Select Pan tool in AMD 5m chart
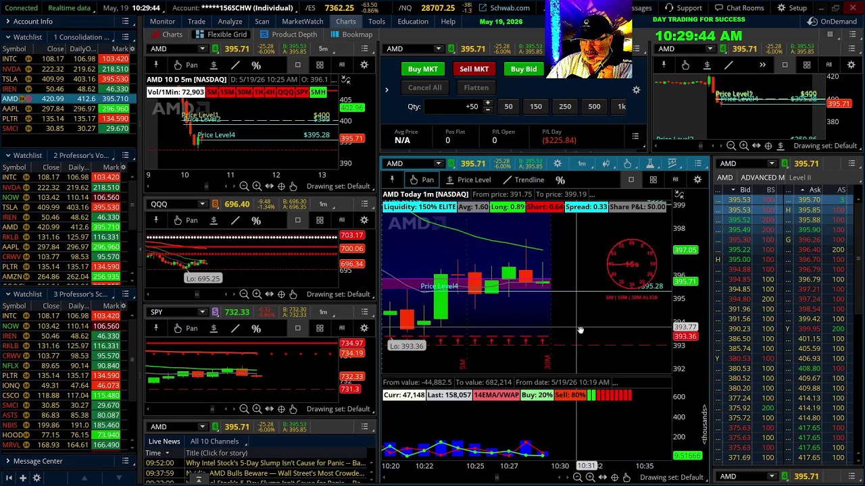The width and height of the screenshot is (865, 486). coord(184,65)
